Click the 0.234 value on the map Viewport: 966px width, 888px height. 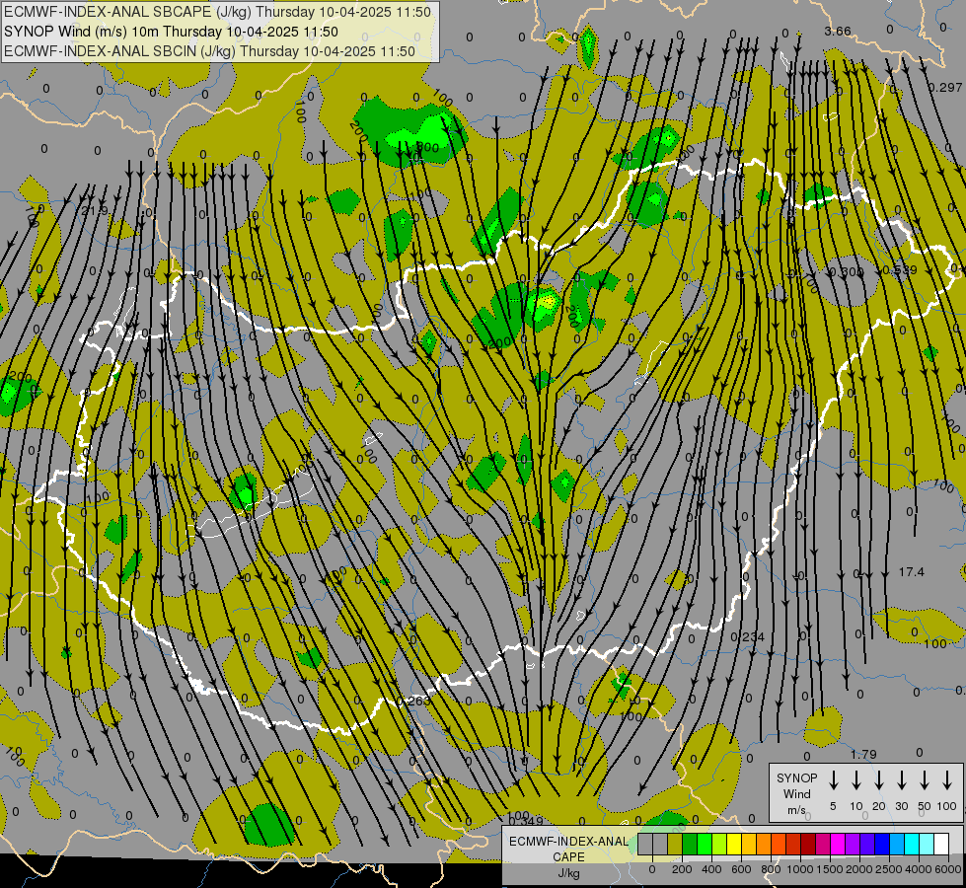point(747,636)
